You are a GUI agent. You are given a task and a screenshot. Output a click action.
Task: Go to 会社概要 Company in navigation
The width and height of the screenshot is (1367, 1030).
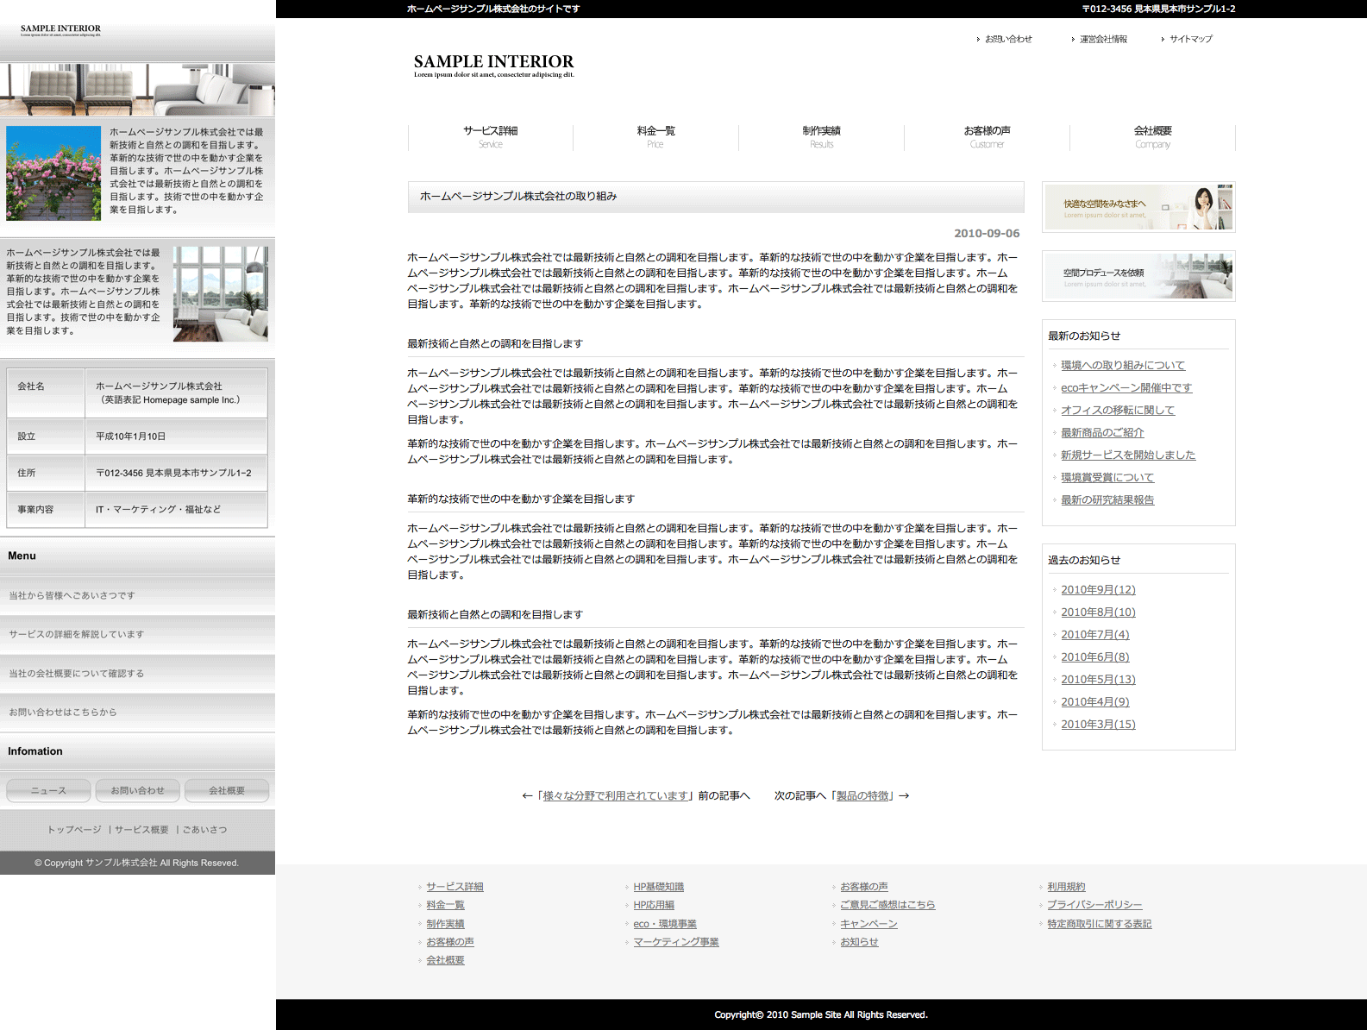click(1152, 136)
